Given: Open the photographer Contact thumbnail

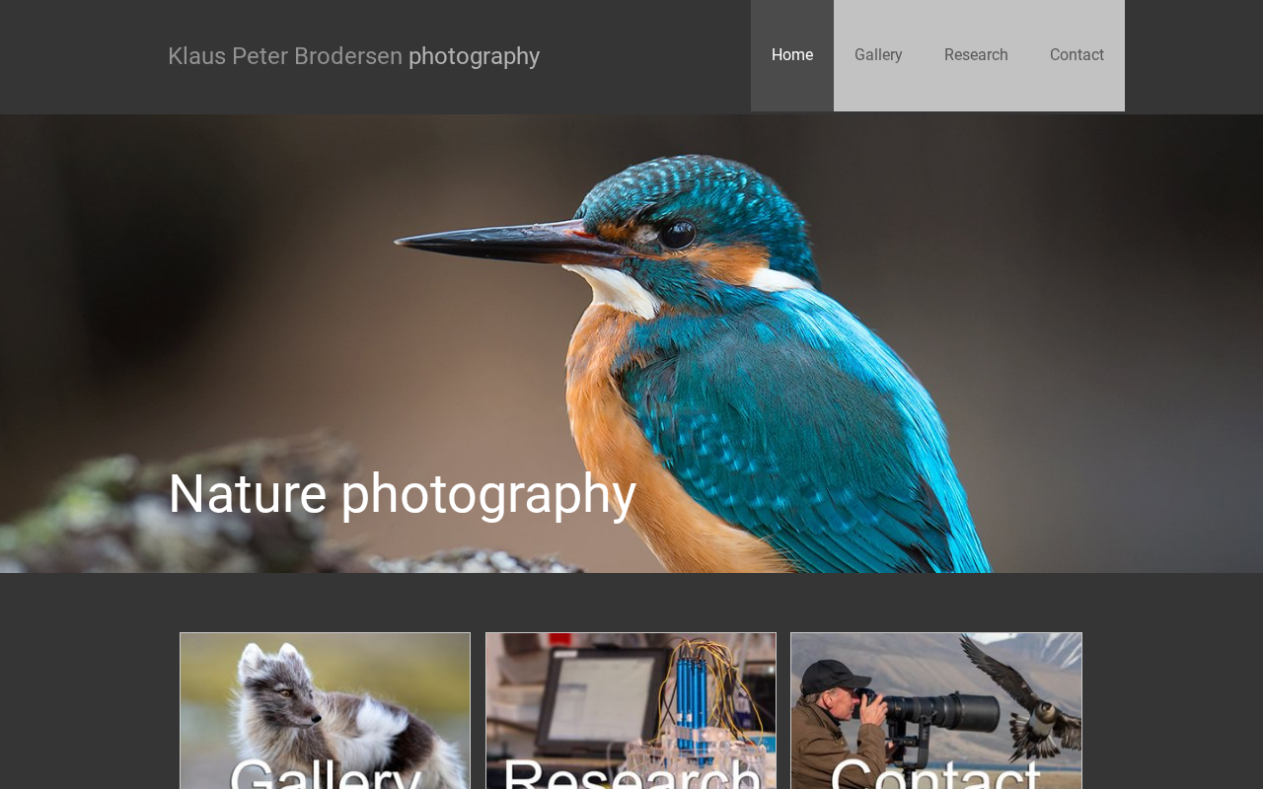Looking at the screenshot, I should 936,711.
